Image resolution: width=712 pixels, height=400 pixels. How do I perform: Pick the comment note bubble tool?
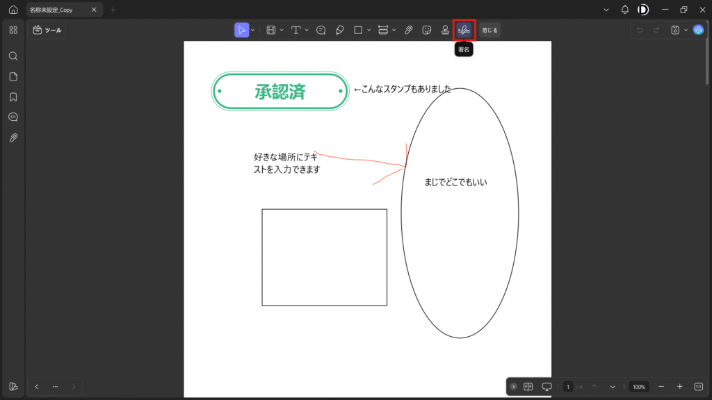click(x=321, y=30)
